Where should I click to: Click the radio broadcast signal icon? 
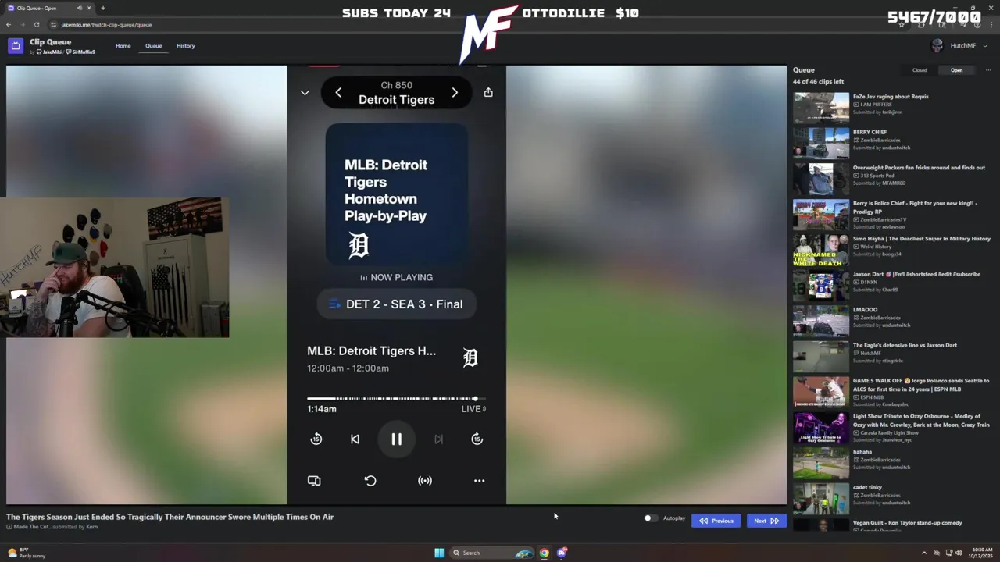[425, 481]
